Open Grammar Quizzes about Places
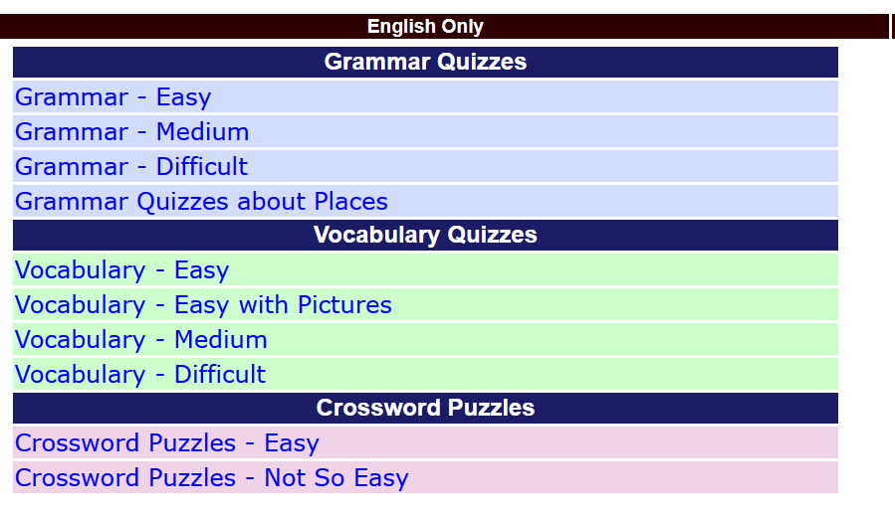895x518 pixels. tap(201, 202)
